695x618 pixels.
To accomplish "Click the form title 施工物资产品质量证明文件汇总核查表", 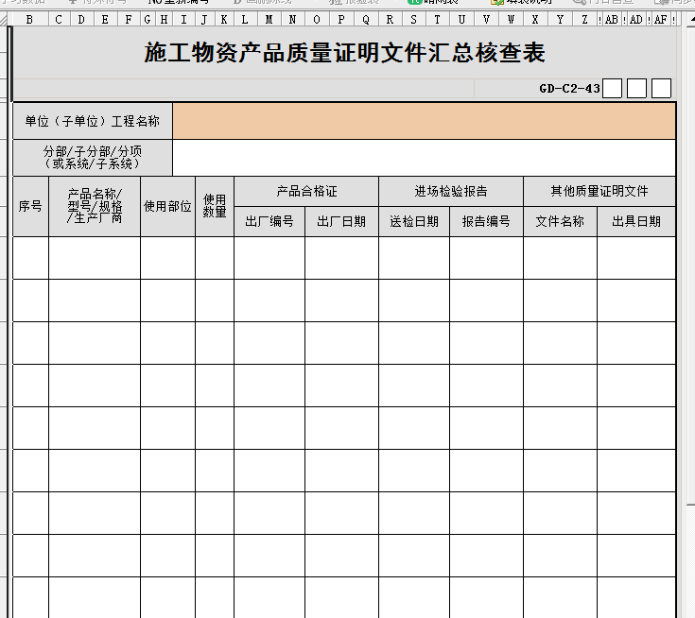I will [x=344, y=52].
